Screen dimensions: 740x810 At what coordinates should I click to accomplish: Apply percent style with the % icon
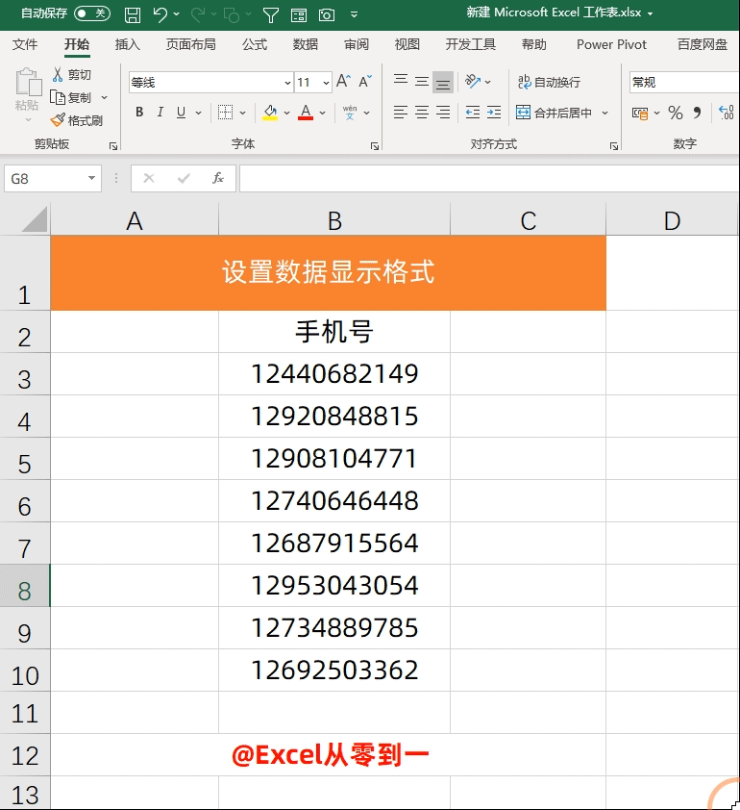tap(675, 113)
